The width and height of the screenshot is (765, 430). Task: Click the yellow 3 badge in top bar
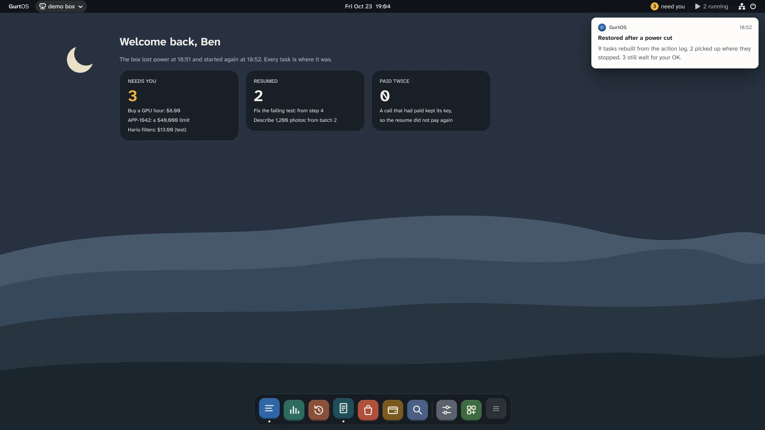tap(654, 6)
